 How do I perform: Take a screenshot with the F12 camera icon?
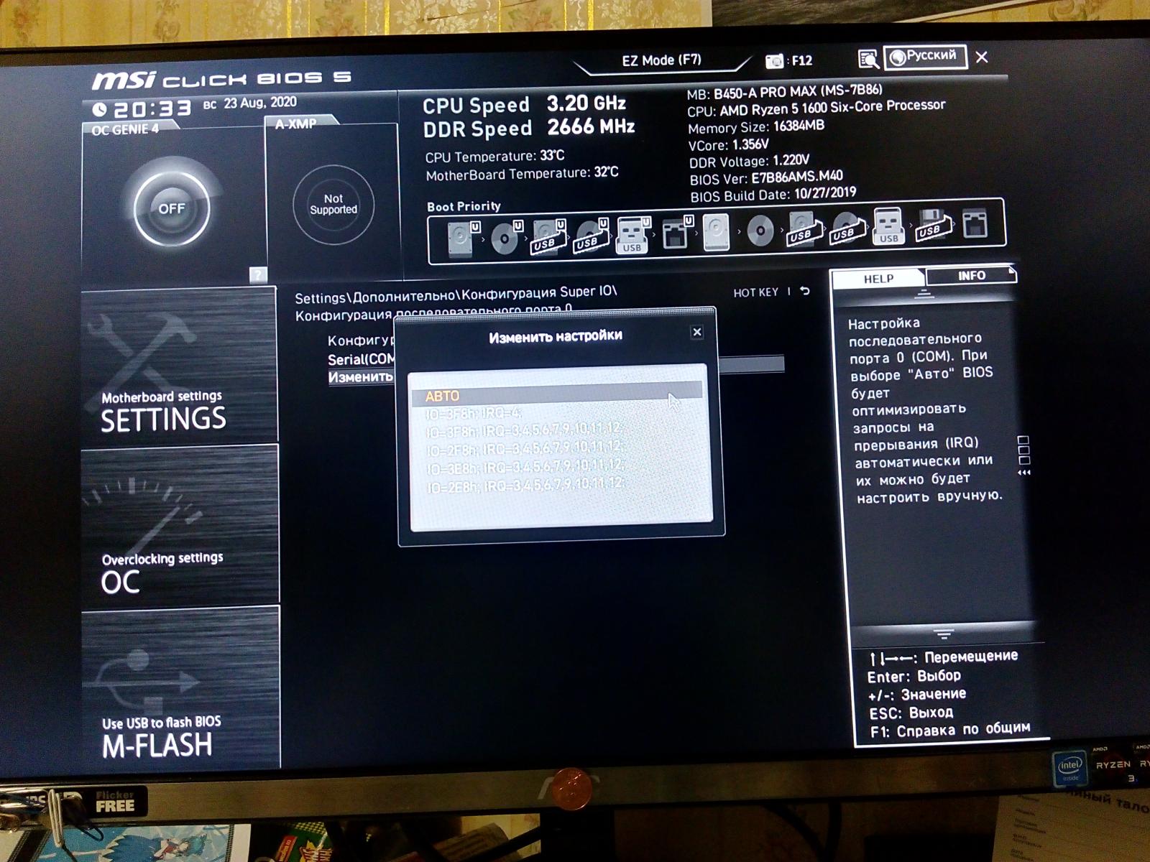click(x=774, y=61)
